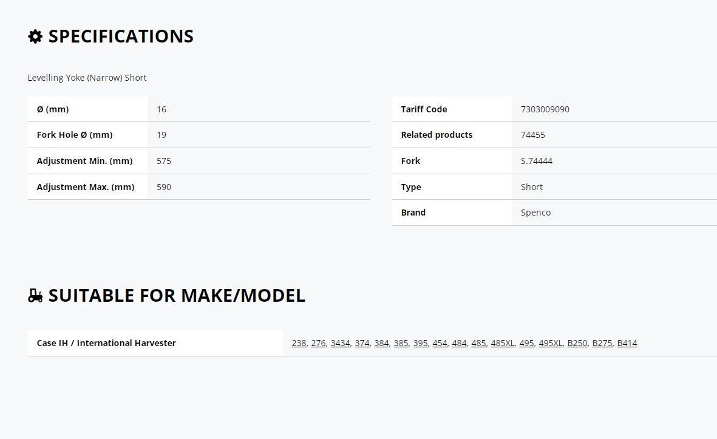Follow the 3434 model link

(x=340, y=343)
